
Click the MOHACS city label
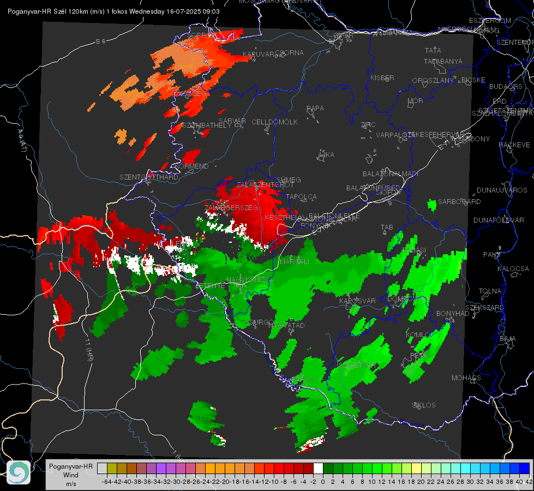coord(466,378)
